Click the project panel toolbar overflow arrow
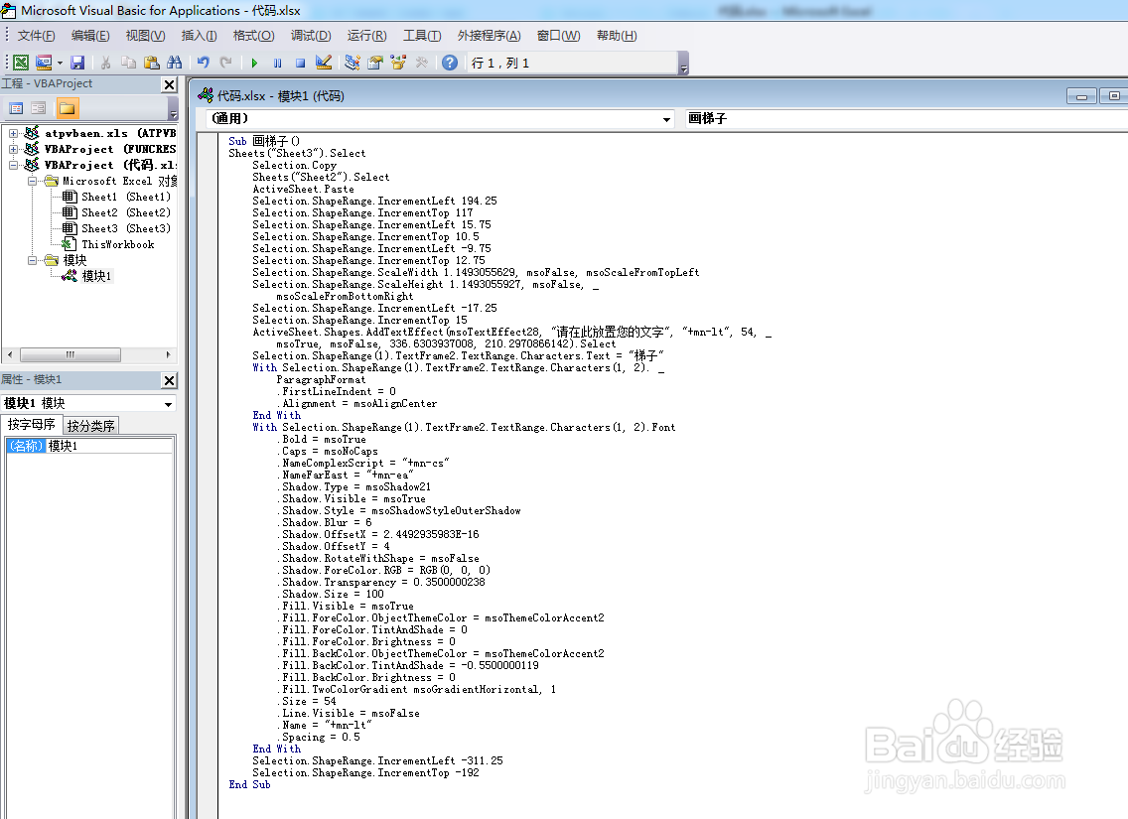This screenshot has height=819, width=1128. pyautogui.click(x=173, y=109)
